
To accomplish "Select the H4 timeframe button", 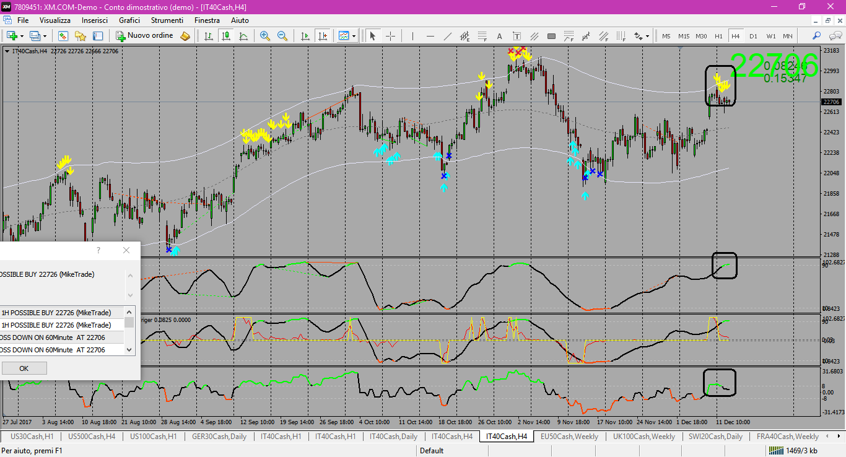I will (736, 36).
